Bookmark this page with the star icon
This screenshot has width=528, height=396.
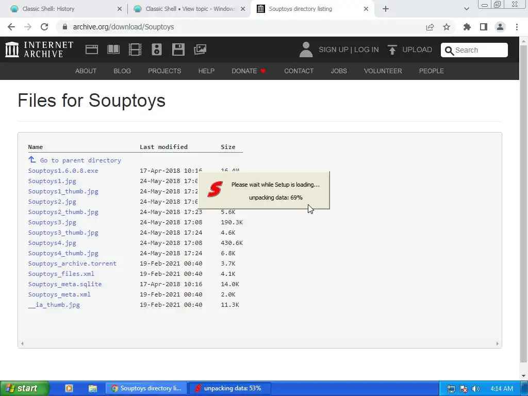pos(447,27)
